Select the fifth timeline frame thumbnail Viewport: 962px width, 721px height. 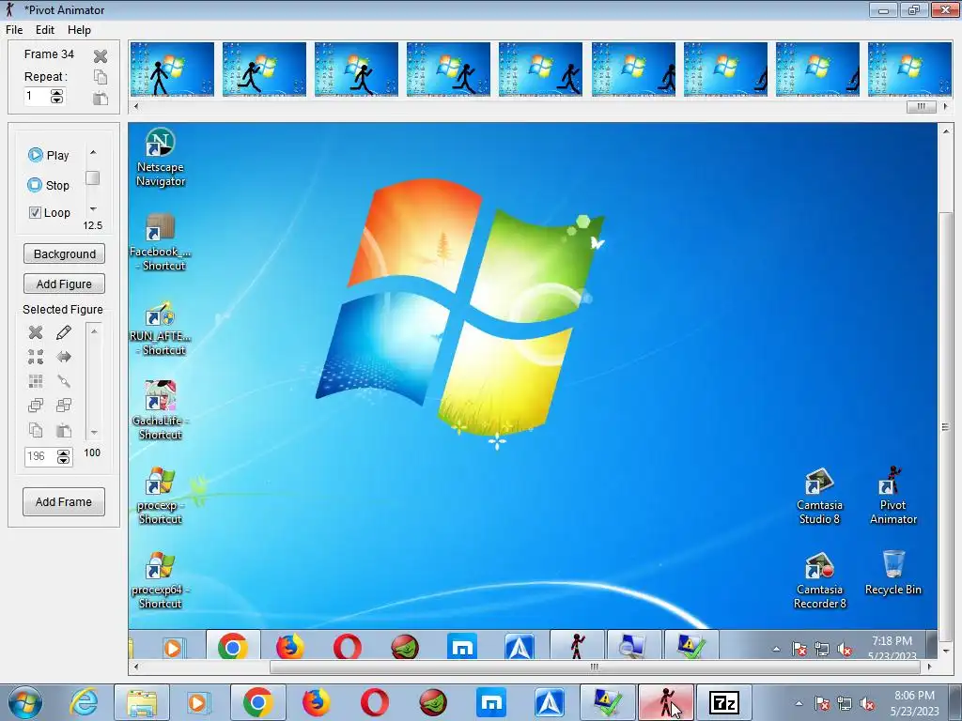tap(540, 69)
